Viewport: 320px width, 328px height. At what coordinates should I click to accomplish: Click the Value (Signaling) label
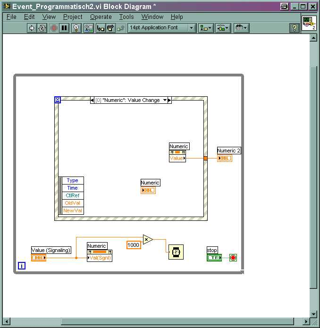coord(51,250)
